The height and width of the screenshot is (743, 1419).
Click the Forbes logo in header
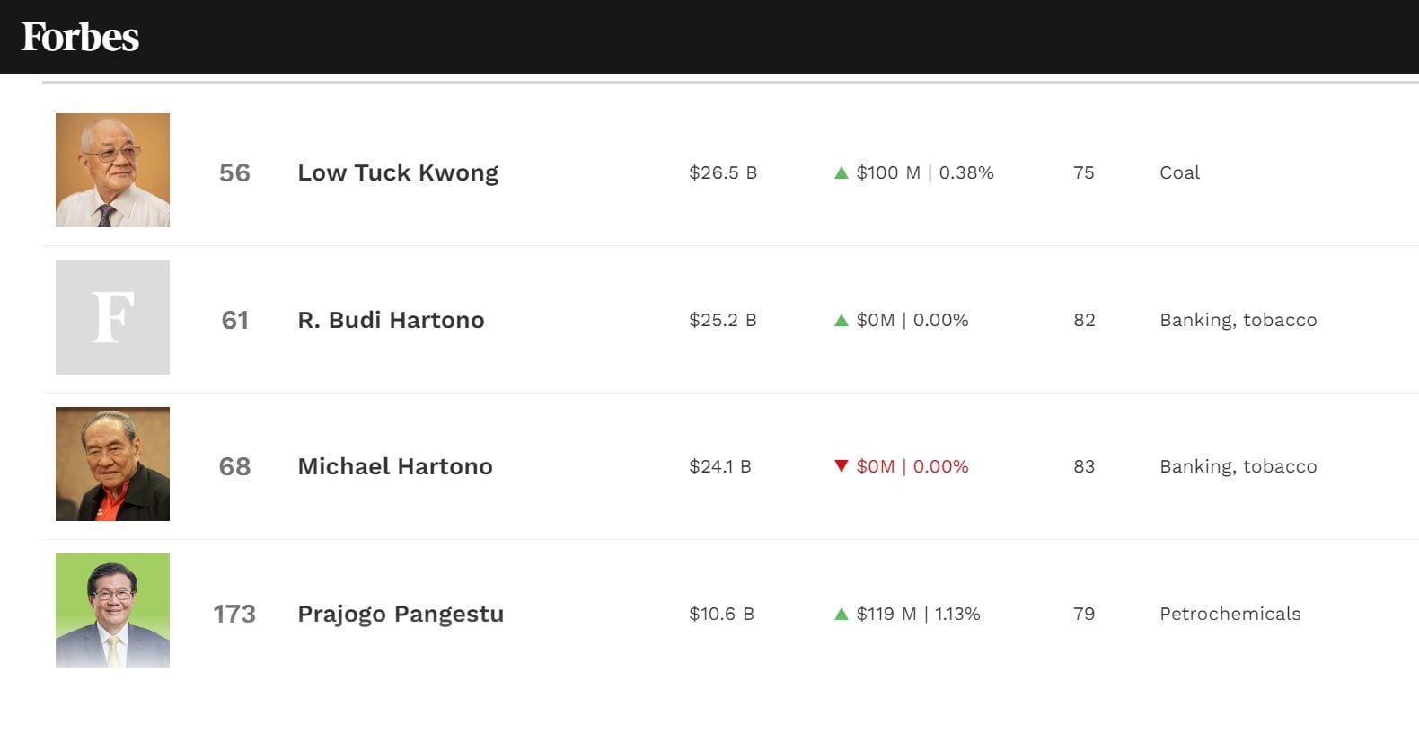[80, 37]
